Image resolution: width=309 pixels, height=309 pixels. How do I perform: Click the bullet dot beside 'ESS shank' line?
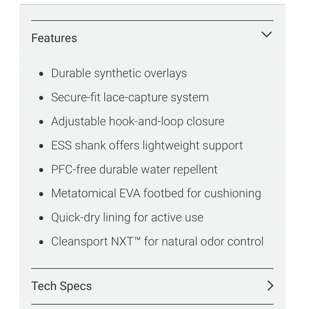(41, 146)
